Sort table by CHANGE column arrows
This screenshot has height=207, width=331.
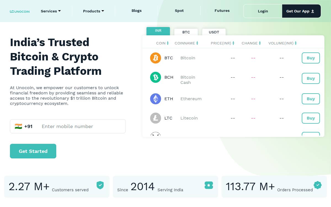[x=260, y=43]
